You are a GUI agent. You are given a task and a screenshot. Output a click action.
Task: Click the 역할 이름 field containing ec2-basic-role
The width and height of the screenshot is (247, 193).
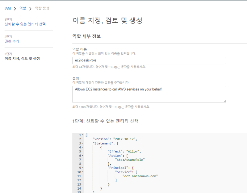pyautogui.click(x=149, y=60)
